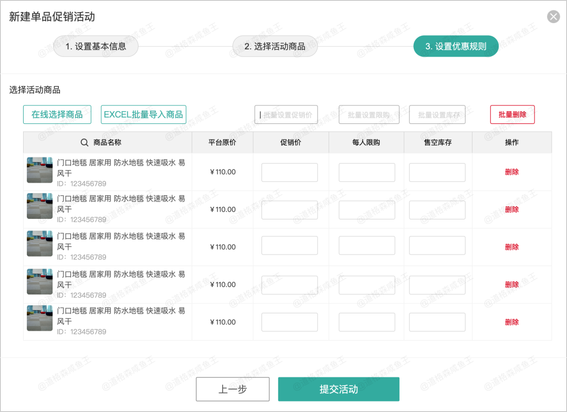Go to step 1. 设置基本信息
The height and width of the screenshot is (412, 567).
point(96,46)
